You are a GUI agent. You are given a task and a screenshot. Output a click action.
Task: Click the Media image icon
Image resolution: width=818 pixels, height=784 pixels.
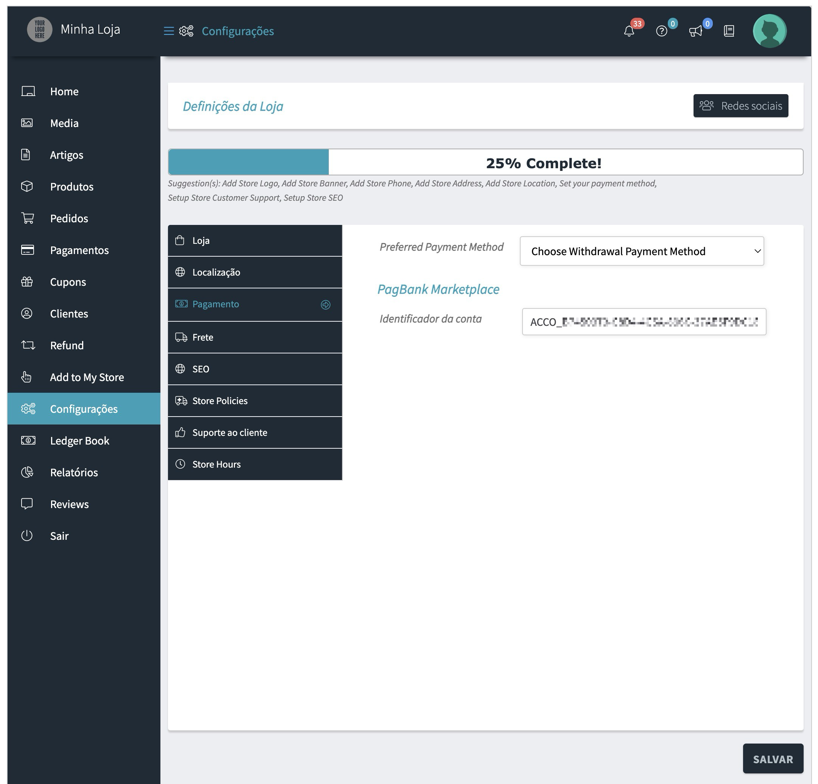[27, 122]
